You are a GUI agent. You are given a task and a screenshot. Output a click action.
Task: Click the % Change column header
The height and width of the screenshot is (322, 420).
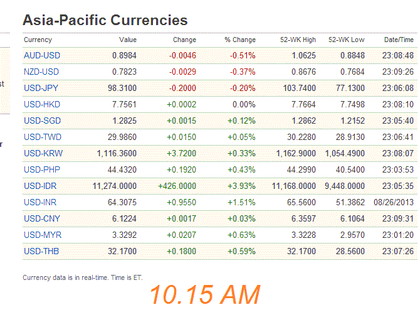coord(240,40)
